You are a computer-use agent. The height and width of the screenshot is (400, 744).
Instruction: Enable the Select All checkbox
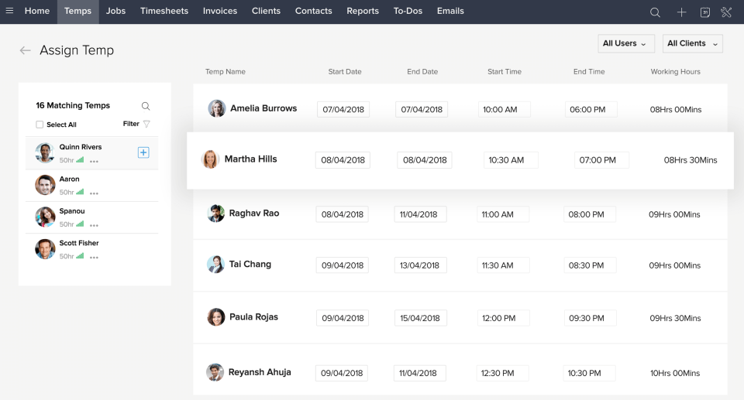(x=40, y=125)
